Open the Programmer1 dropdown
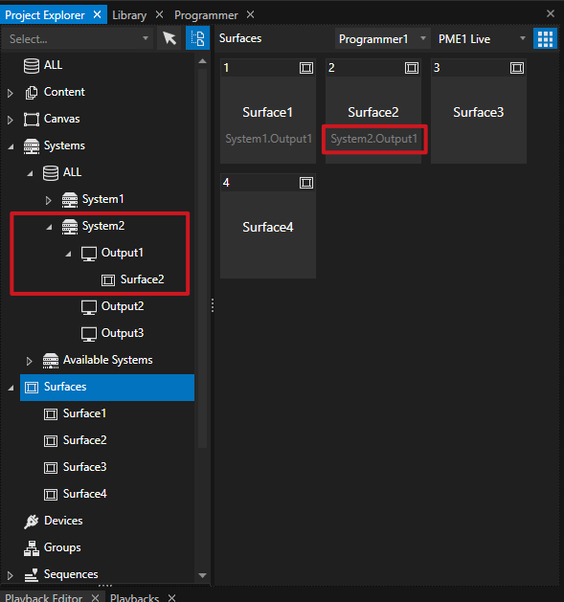The image size is (564, 602). tap(382, 39)
